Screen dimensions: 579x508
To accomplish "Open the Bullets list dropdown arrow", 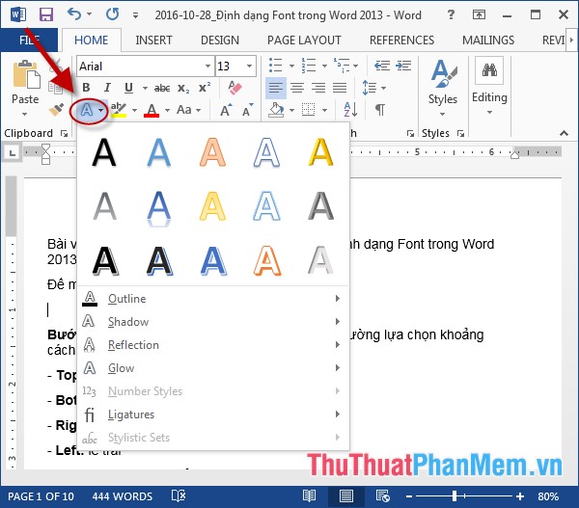I will [x=291, y=67].
